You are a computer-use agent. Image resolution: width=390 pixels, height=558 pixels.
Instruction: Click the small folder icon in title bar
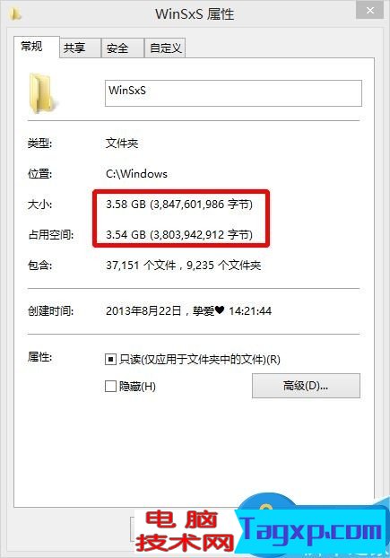coord(15,14)
